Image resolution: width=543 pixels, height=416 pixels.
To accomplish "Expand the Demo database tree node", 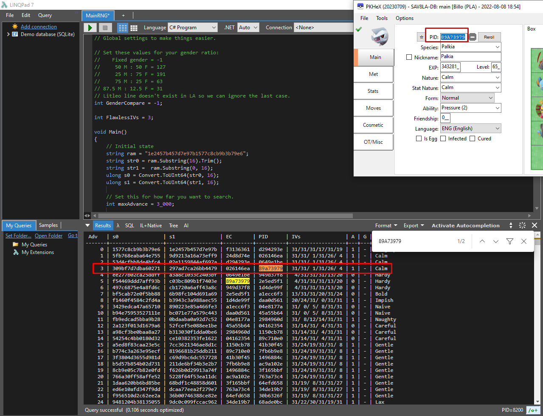I will [8, 34].
